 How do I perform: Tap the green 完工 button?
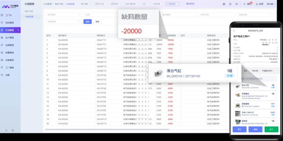point(271,129)
